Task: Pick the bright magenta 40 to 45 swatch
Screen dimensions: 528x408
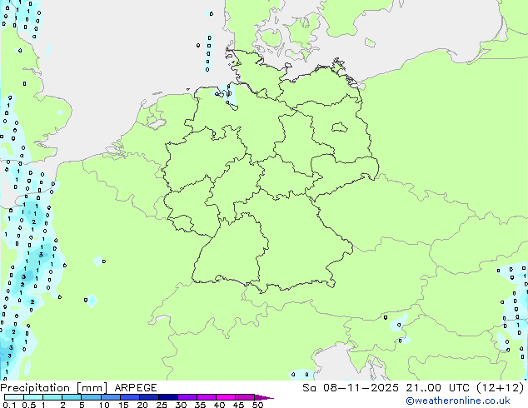Action: tap(226, 397)
